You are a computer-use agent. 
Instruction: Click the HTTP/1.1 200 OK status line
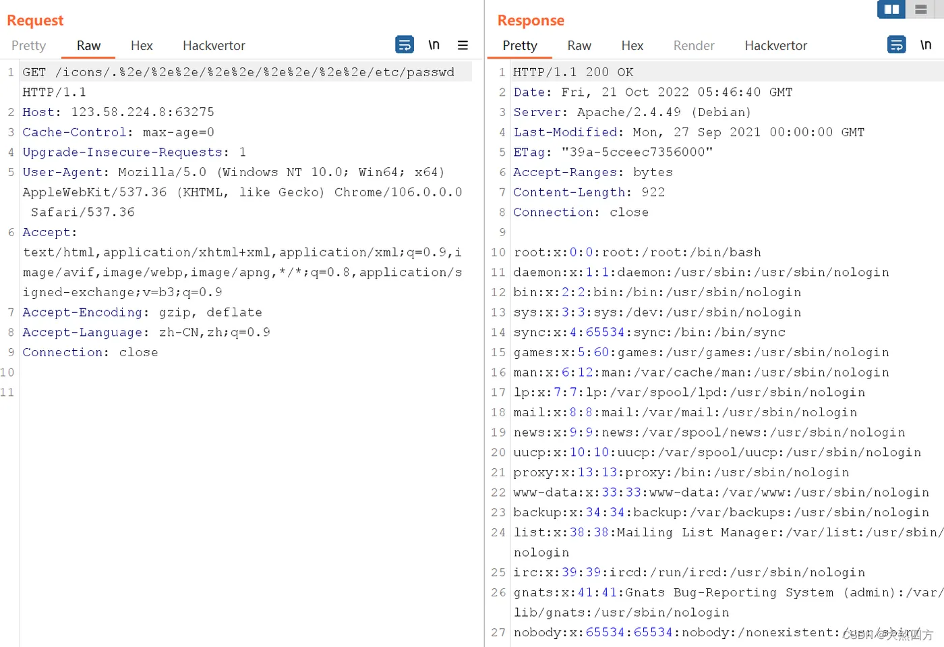click(x=573, y=72)
